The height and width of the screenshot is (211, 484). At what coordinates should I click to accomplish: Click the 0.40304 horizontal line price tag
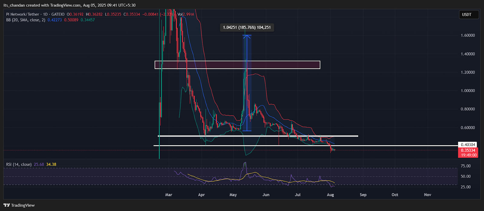click(x=468, y=145)
